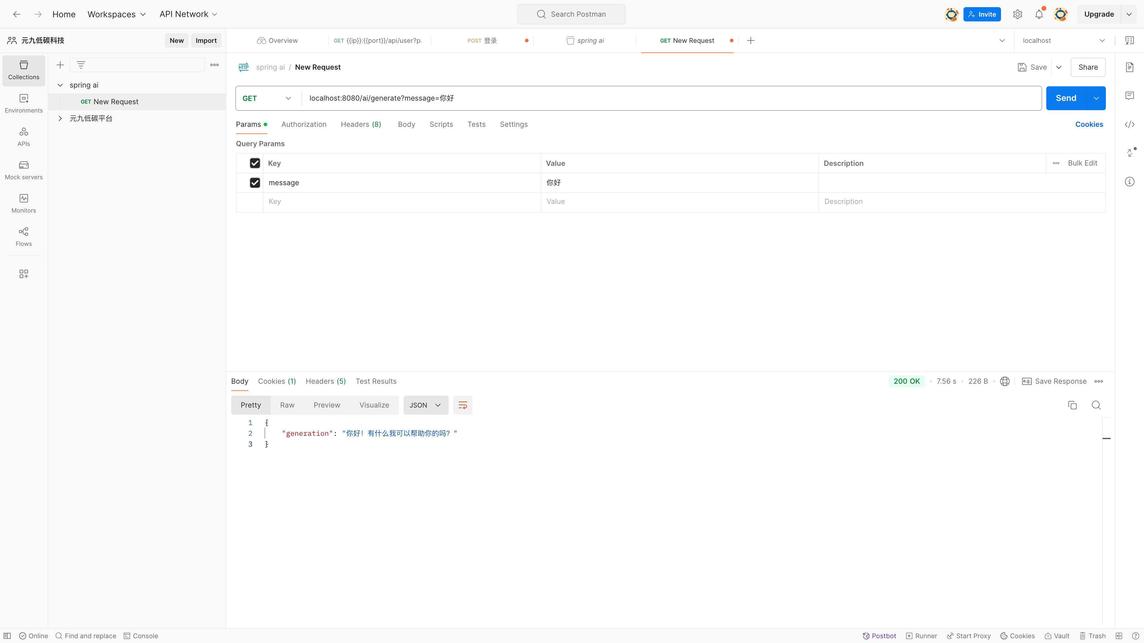Copy the response body using copy icon

click(1072, 405)
